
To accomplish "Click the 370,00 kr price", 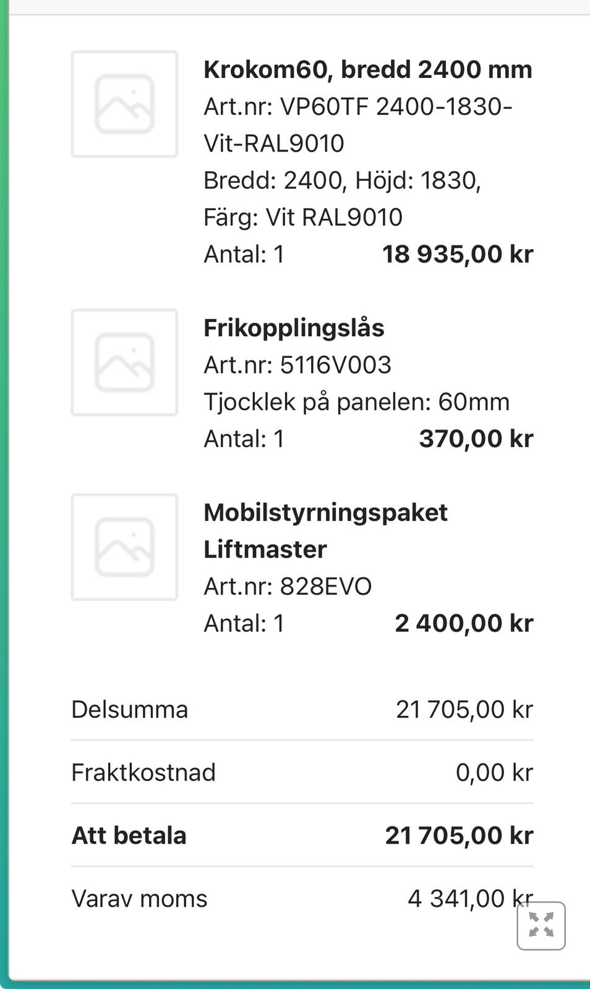I will [476, 439].
